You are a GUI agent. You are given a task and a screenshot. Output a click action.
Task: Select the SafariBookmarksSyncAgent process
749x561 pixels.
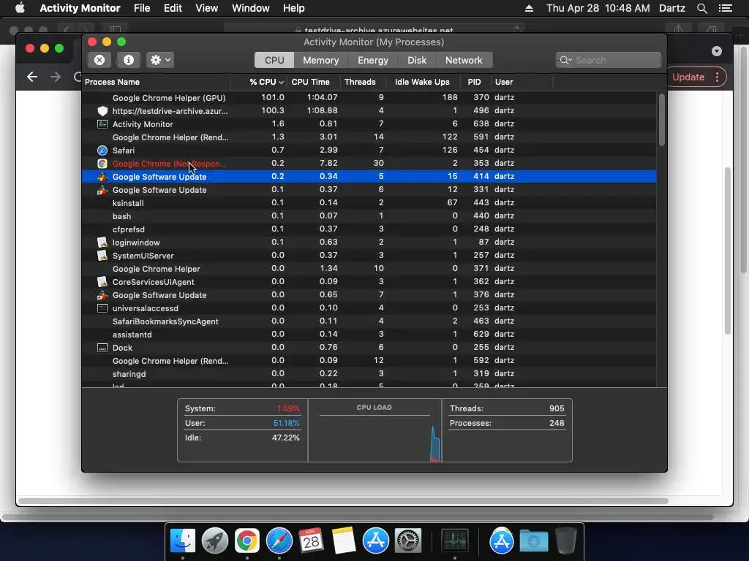(369, 321)
